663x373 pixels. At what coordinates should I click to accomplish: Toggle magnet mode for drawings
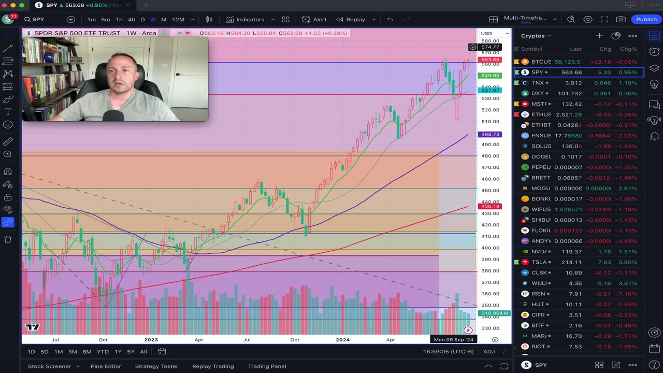[8, 171]
